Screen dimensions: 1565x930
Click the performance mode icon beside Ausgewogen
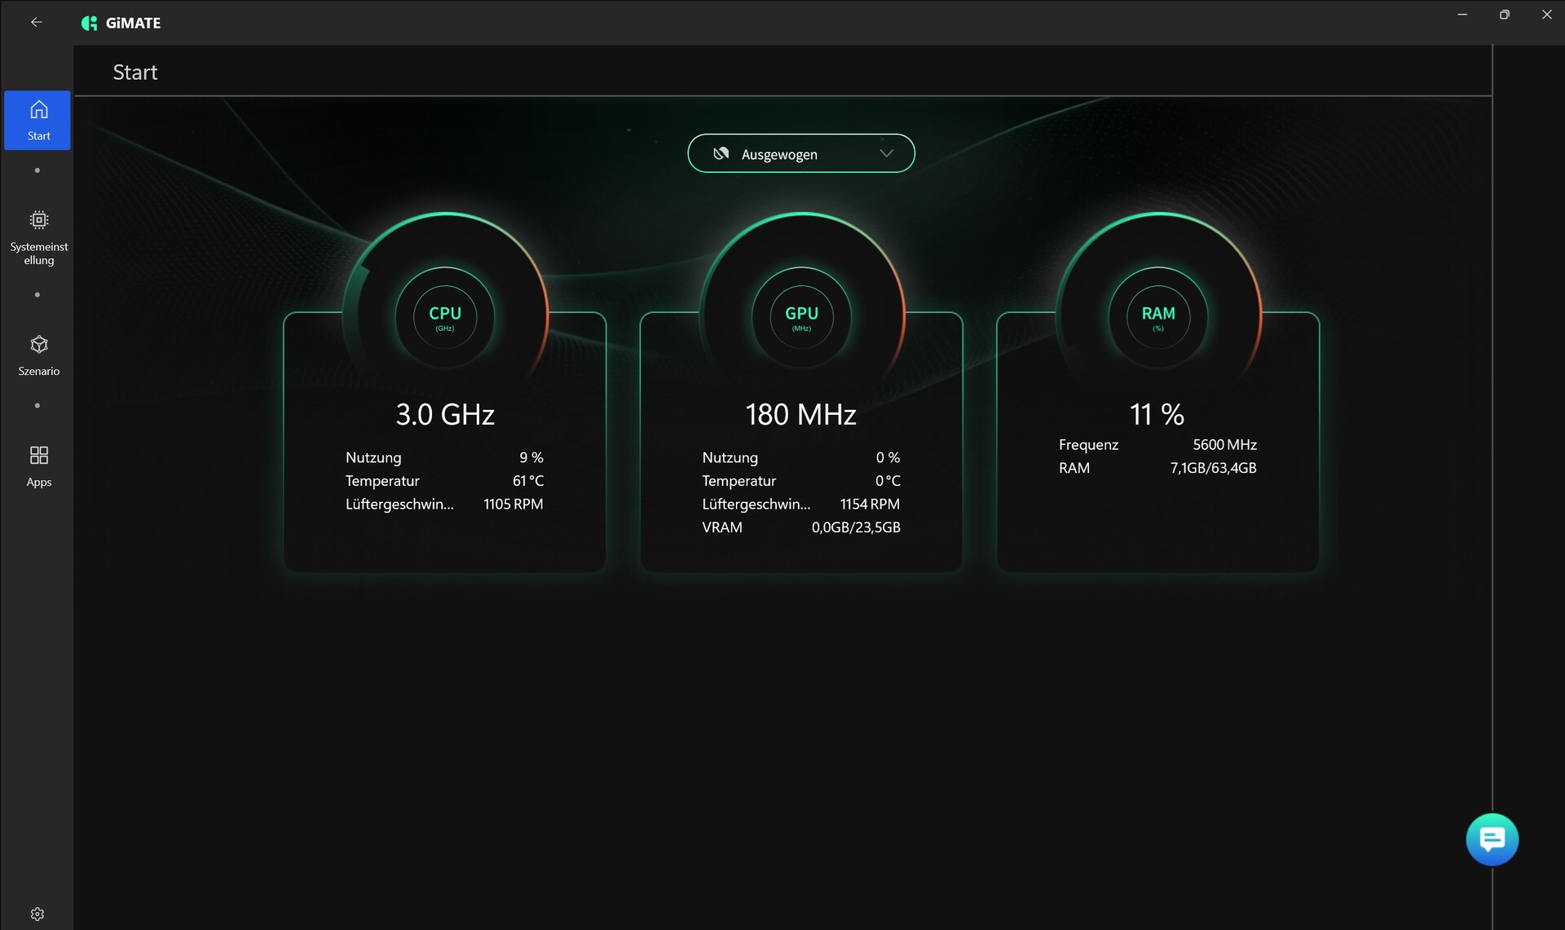(x=721, y=153)
